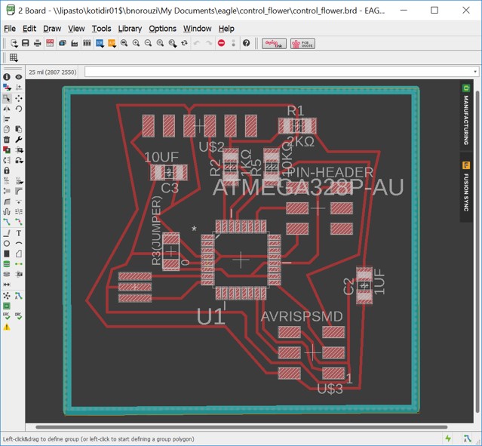Open the Zoom select dropdown icon

[x=173, y=43]
